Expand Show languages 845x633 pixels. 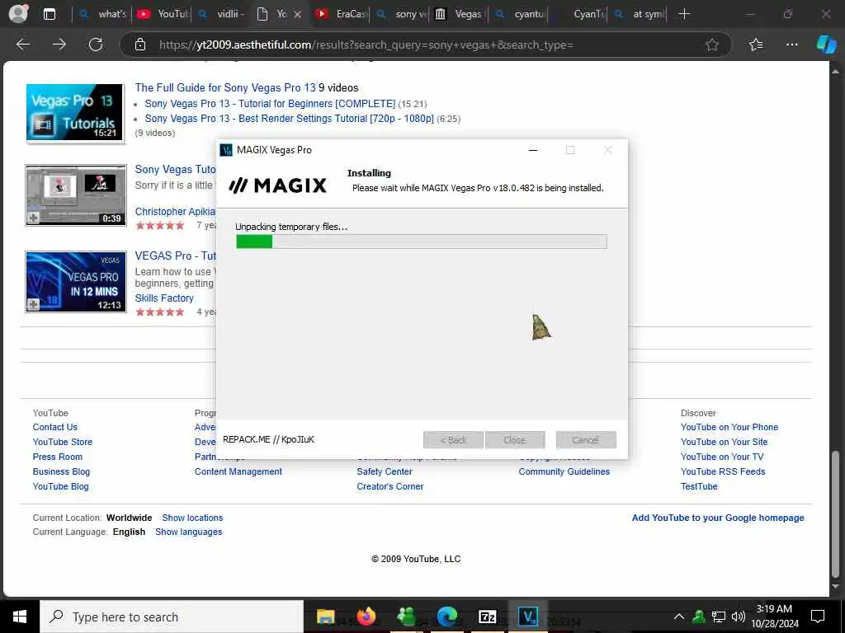(x=189, y=532)
